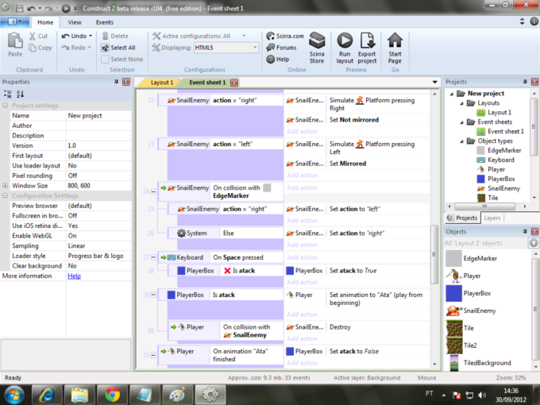The image size is (540, 405).
Task: Click Add action beside EdgeMarker collision event
Action: (302, 187)
